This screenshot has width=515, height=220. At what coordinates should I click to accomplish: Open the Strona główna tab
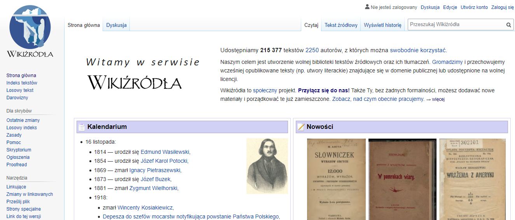click(84, 25)
